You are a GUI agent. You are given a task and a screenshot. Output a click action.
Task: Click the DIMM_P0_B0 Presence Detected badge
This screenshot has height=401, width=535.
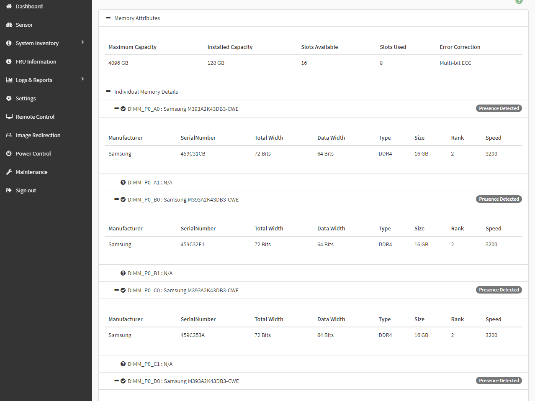tap(499, 199)
